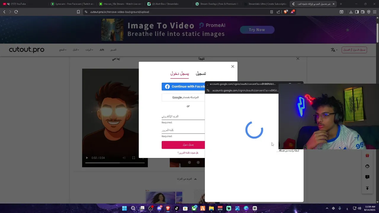Image resolution: width=379 pixels, height=213 pixels.
Task: Seek the preview video progress bar
Action: click(115, 163)
